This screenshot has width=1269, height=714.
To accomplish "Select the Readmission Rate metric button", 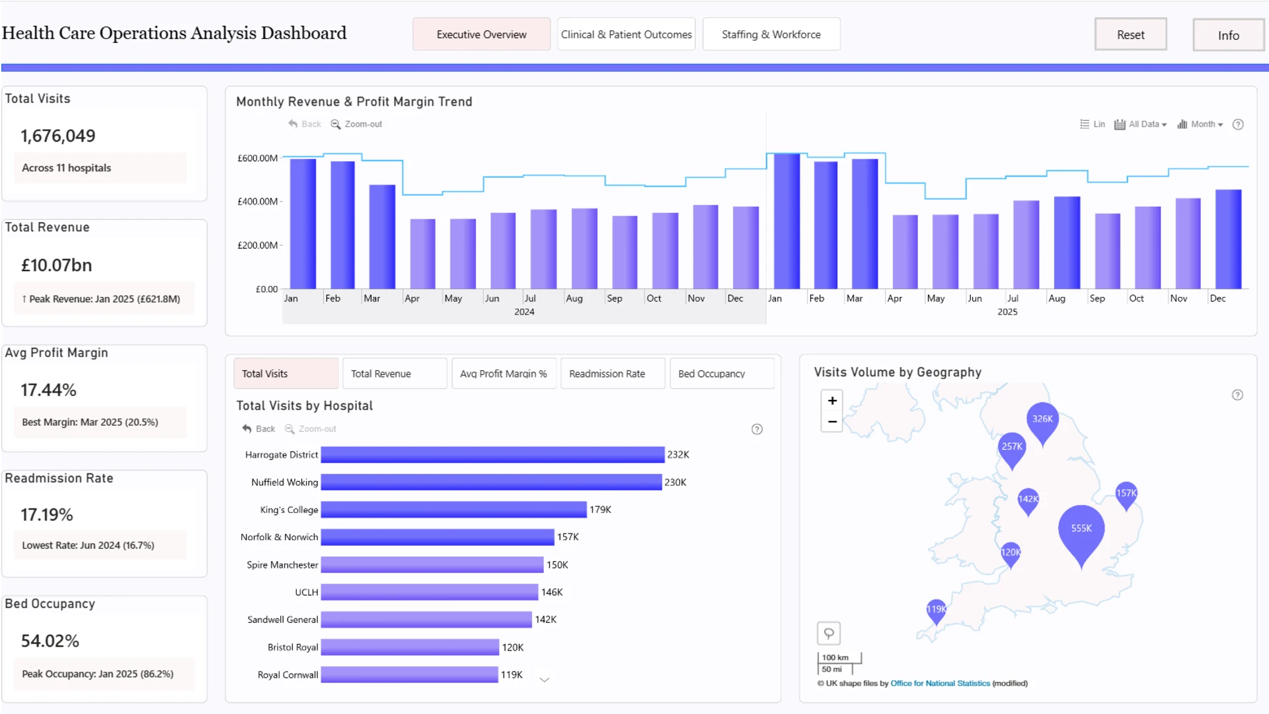I will 613,374.
